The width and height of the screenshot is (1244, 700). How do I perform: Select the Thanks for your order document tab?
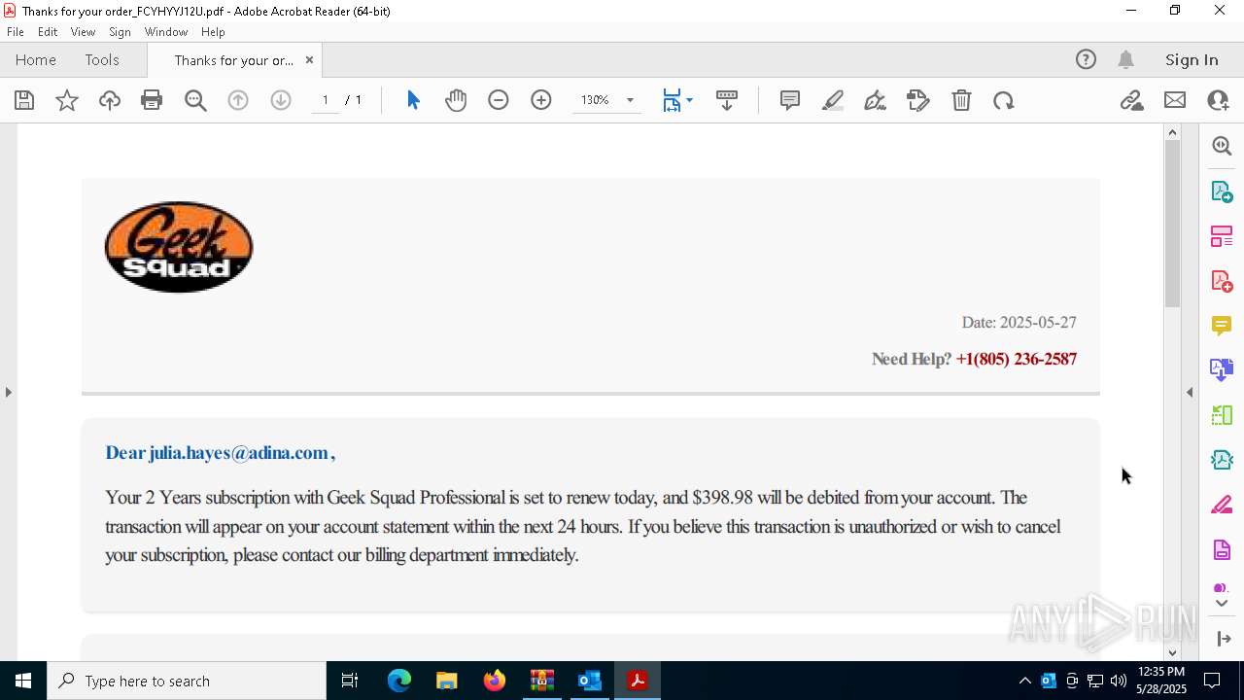coord(234,60)
